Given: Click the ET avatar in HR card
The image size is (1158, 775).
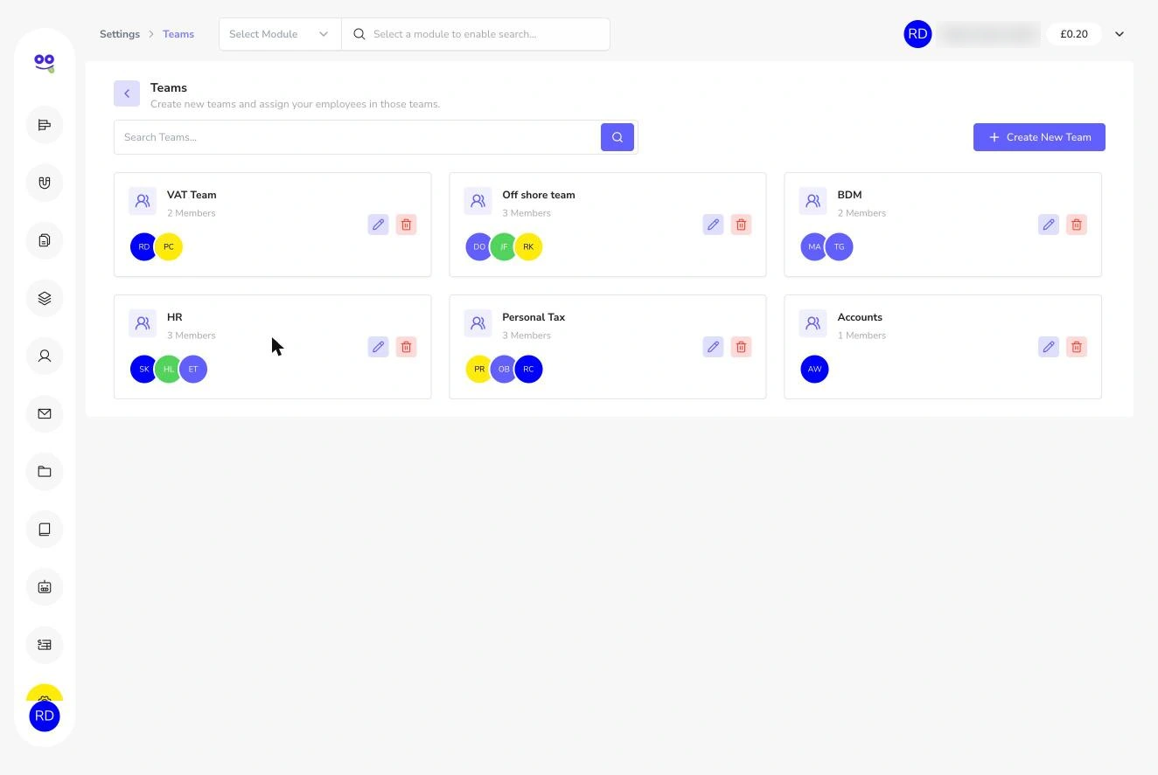Looking at the screenshot, I should coord(193,370).
